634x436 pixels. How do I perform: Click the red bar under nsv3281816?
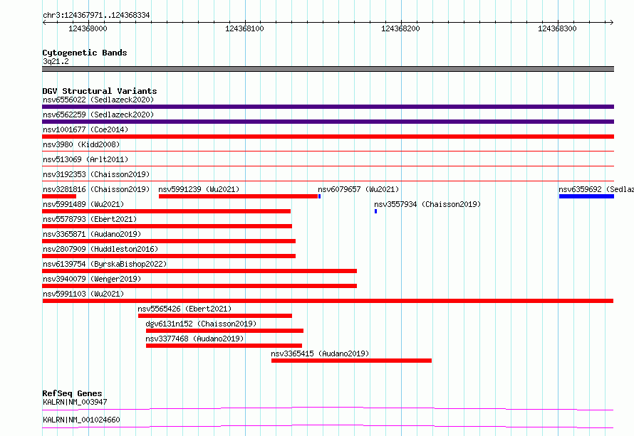[x=59, y=196]
